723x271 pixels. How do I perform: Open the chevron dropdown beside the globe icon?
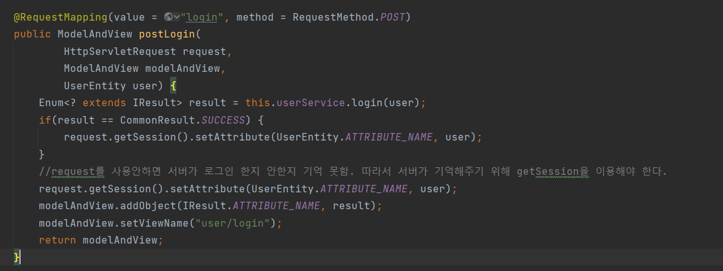tap(176, 17)
